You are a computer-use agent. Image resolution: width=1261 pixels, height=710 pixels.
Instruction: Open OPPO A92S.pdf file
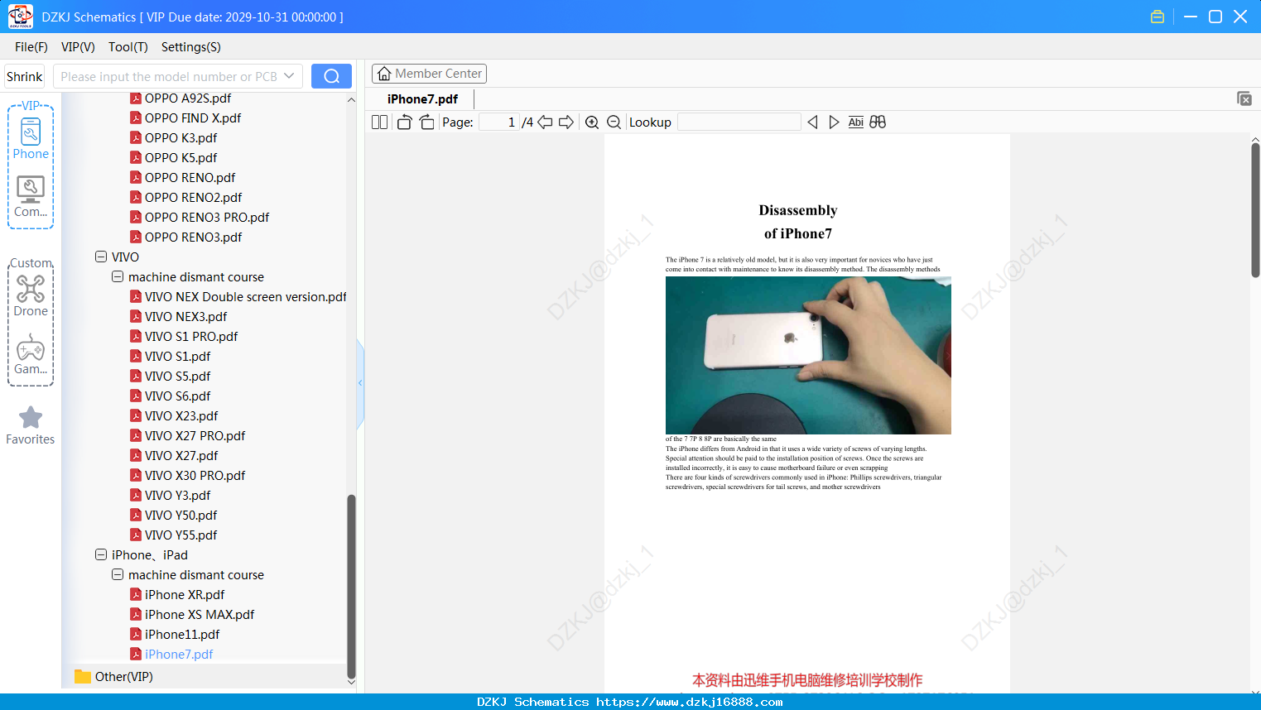(180, 98)
